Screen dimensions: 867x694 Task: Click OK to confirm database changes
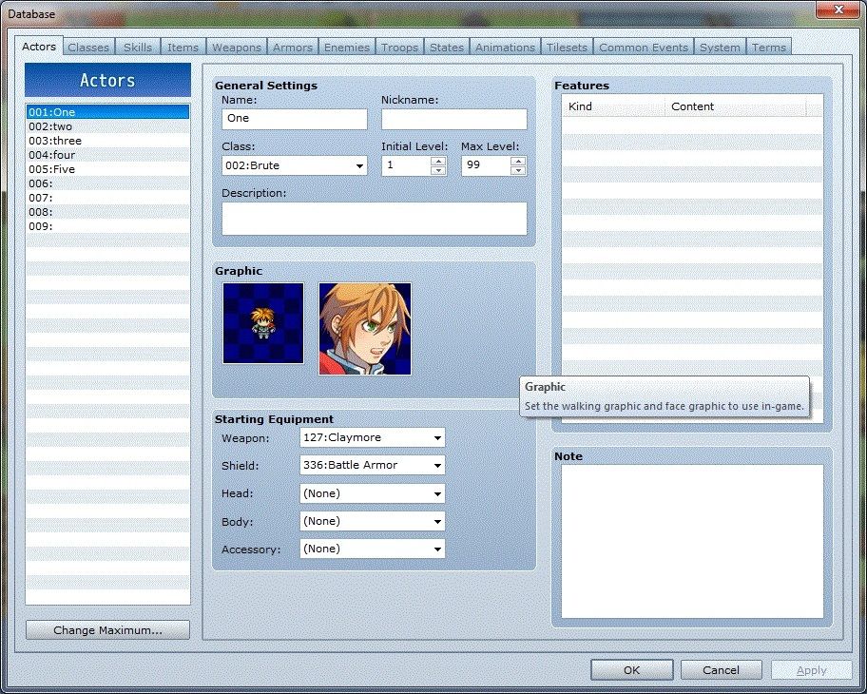pos(631,670)
